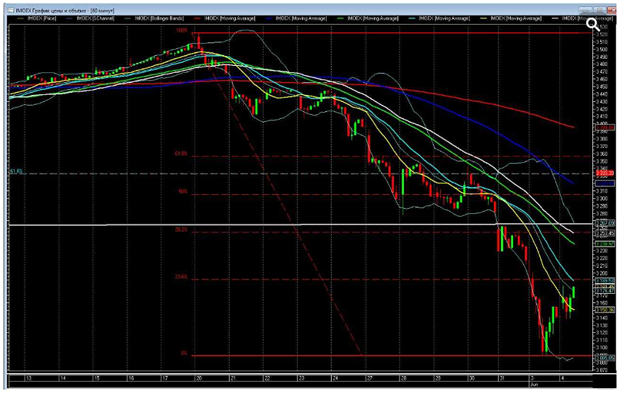This screenshot has height=393, width=625.
Task: Click the cyan 61.8% label at left edge
Action: click(x=16, y=171)
